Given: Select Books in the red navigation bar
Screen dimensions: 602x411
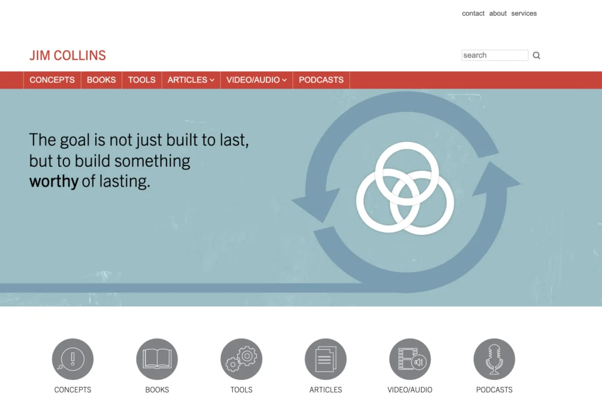Looking at the screenshot, I should (x=101, y=80).
